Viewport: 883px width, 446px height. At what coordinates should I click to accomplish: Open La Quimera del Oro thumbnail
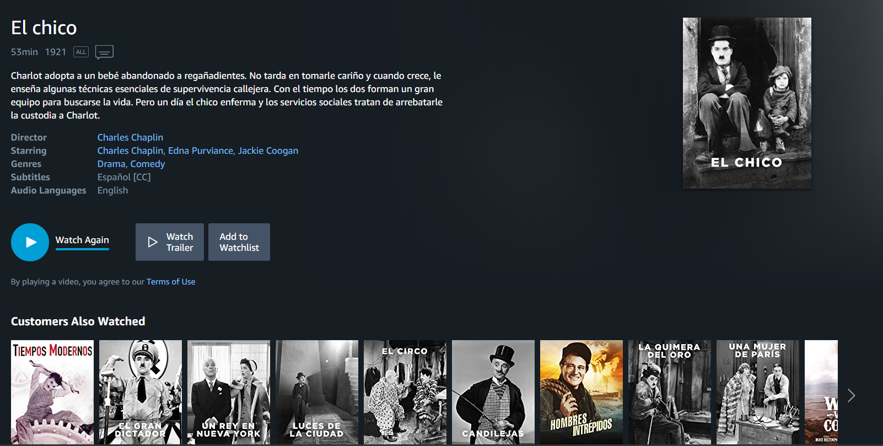[x=670, y=392]
